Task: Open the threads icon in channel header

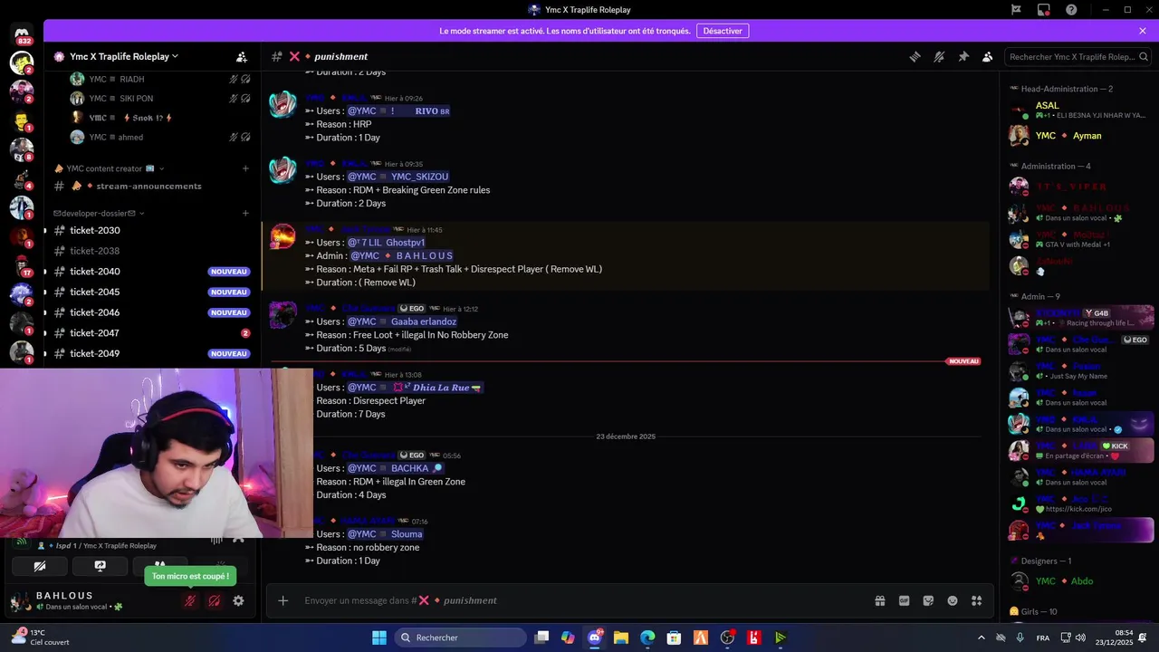Action: click(915, 56)
